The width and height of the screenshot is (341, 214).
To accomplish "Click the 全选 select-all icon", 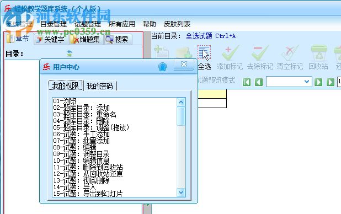I will click(x=204, y=52).
